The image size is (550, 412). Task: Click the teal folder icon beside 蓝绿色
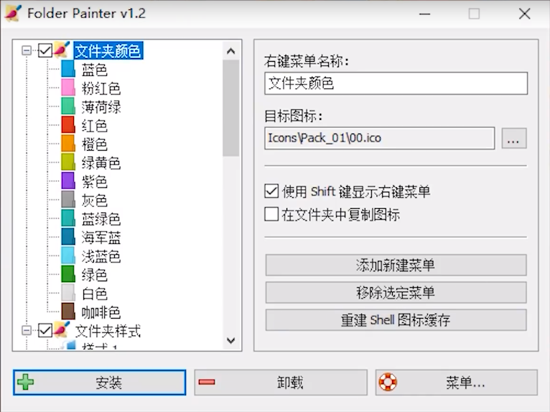[x=68, y=219]
